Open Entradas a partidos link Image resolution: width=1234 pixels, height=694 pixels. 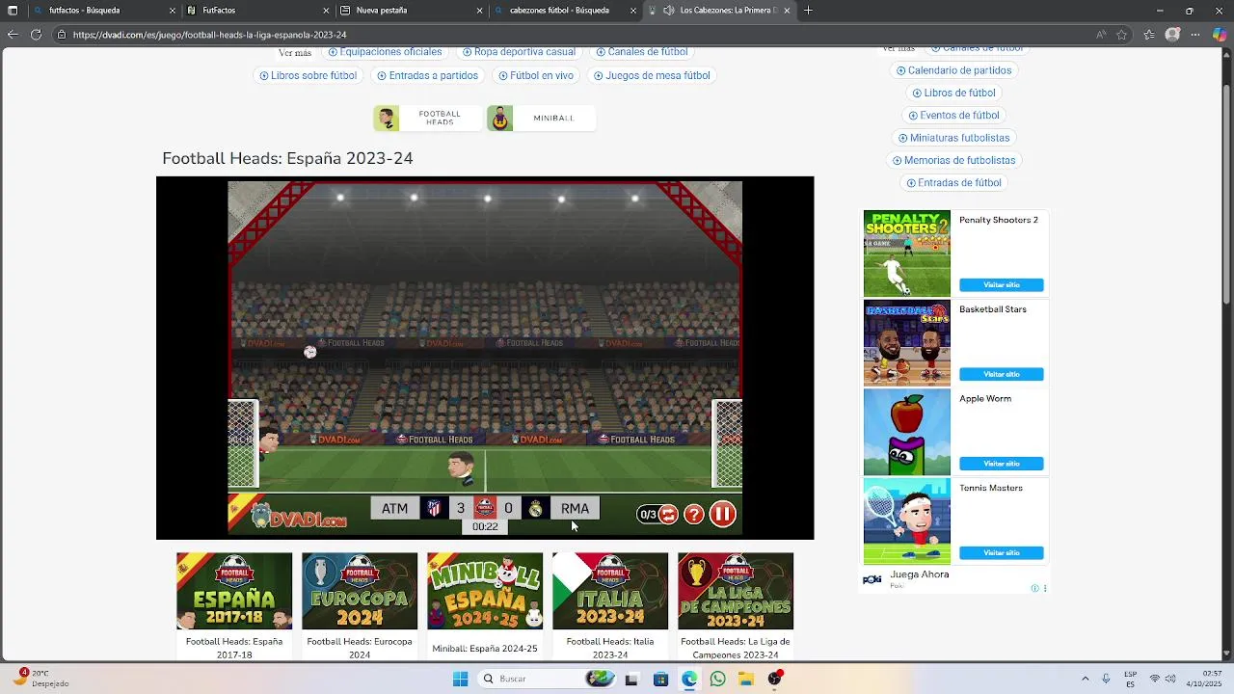pos(427,75)
